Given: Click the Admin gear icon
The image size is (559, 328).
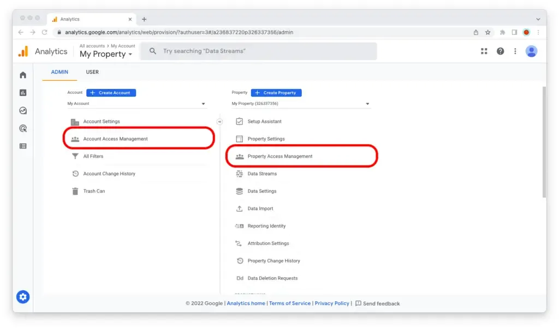Looking at the screenshot, I should point(22,297).
